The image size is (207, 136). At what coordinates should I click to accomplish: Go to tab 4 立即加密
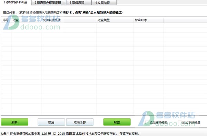pyautogui.click(x=104, y=3)
